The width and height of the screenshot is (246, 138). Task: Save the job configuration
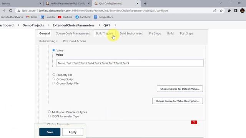pyautogui.click(x=50, y=132)
